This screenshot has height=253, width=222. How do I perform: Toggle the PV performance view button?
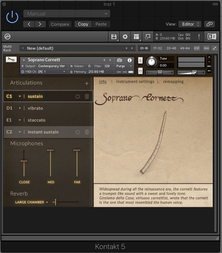click(209, 71)
